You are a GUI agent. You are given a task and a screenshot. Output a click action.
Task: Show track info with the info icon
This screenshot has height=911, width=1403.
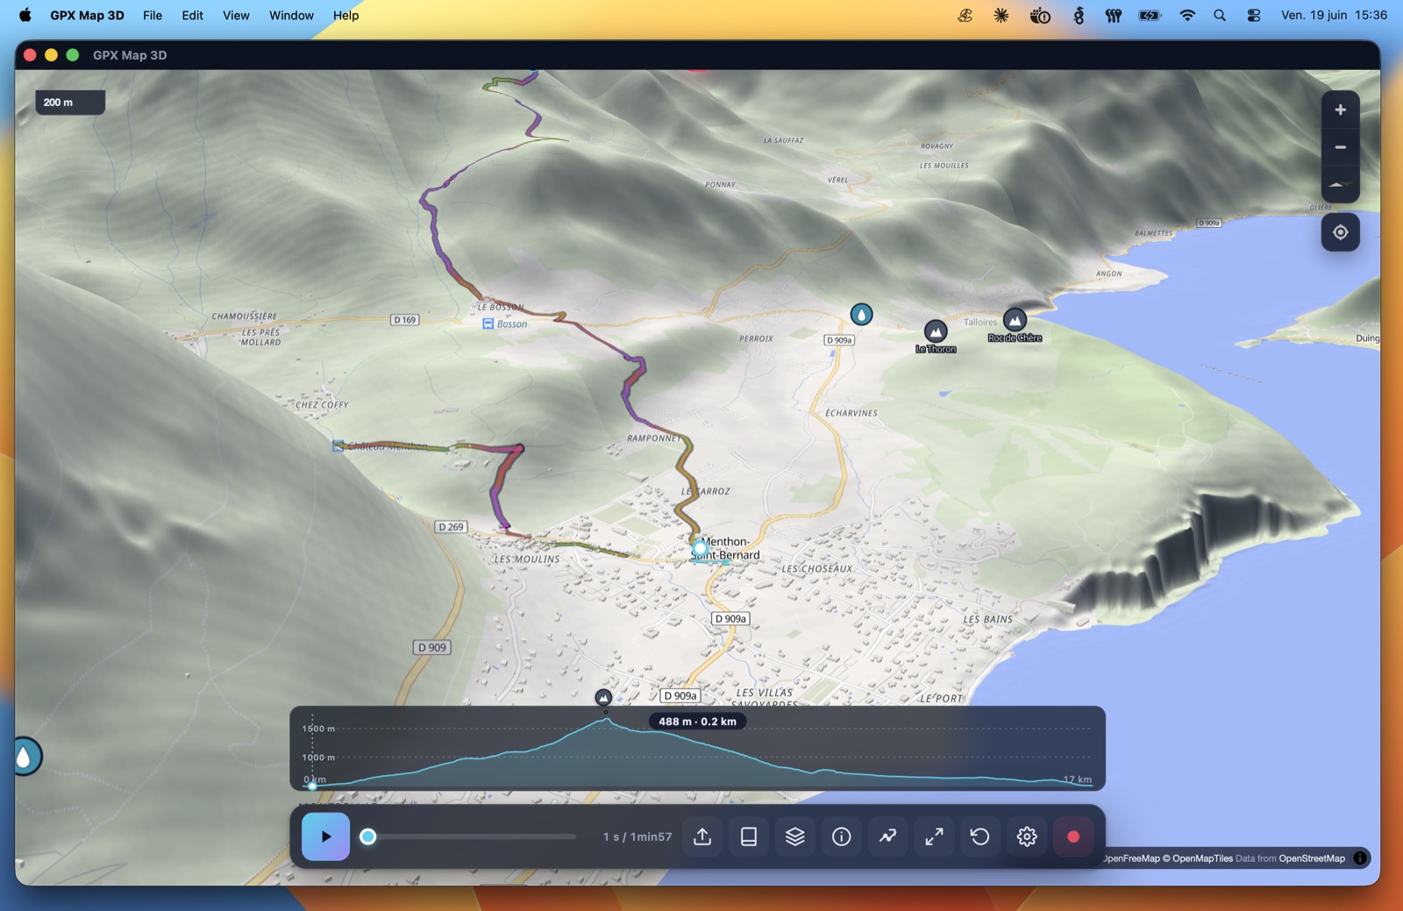pyautogui.click(x=842, y=836)
